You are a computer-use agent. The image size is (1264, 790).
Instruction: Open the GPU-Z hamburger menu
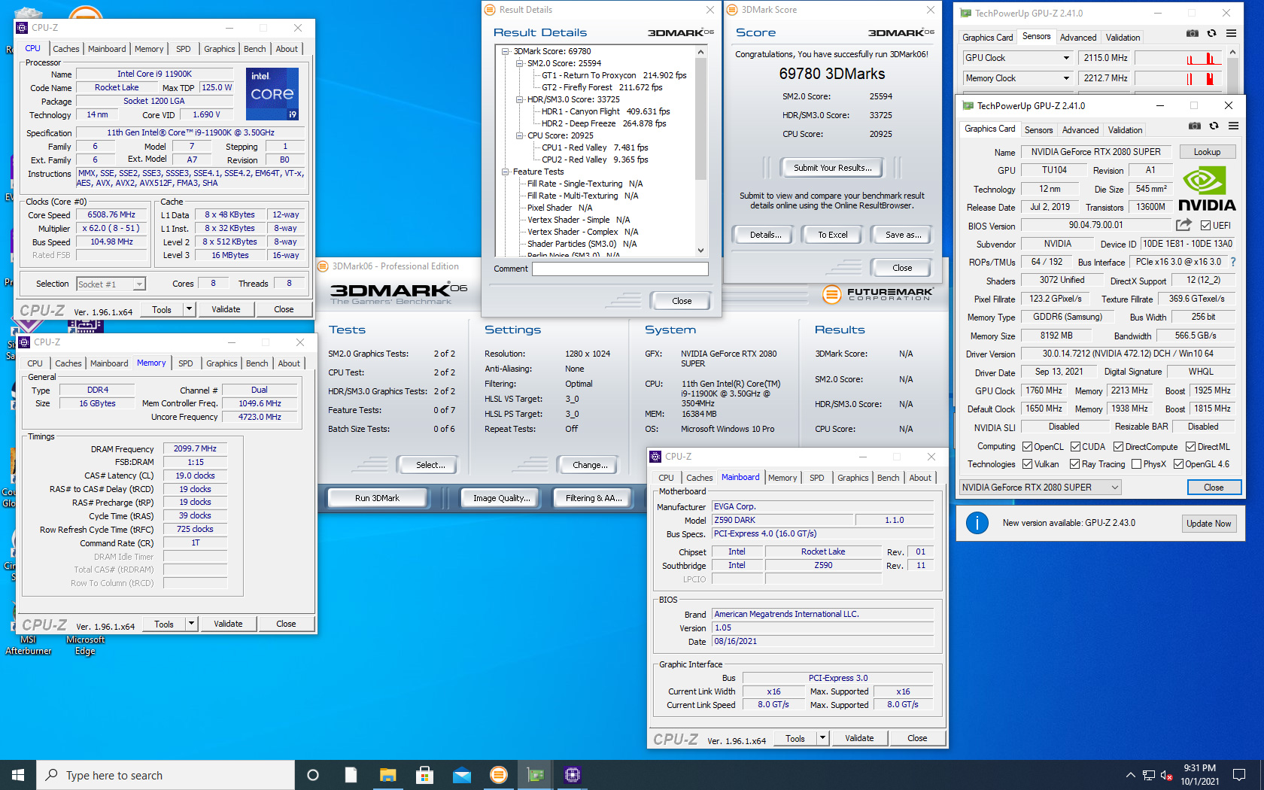point(1233,126)
